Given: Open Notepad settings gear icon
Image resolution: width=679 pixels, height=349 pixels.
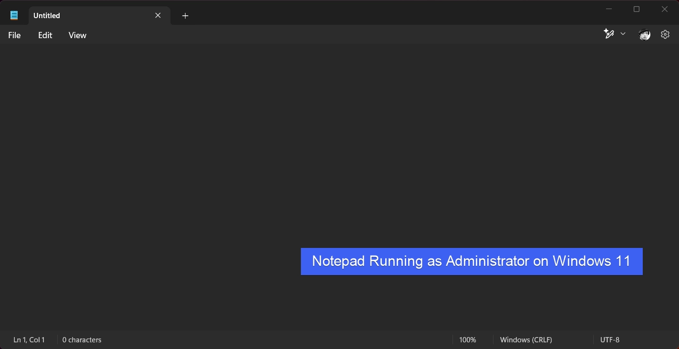Looking at the screenshot, I should click(x=665, y=34).
